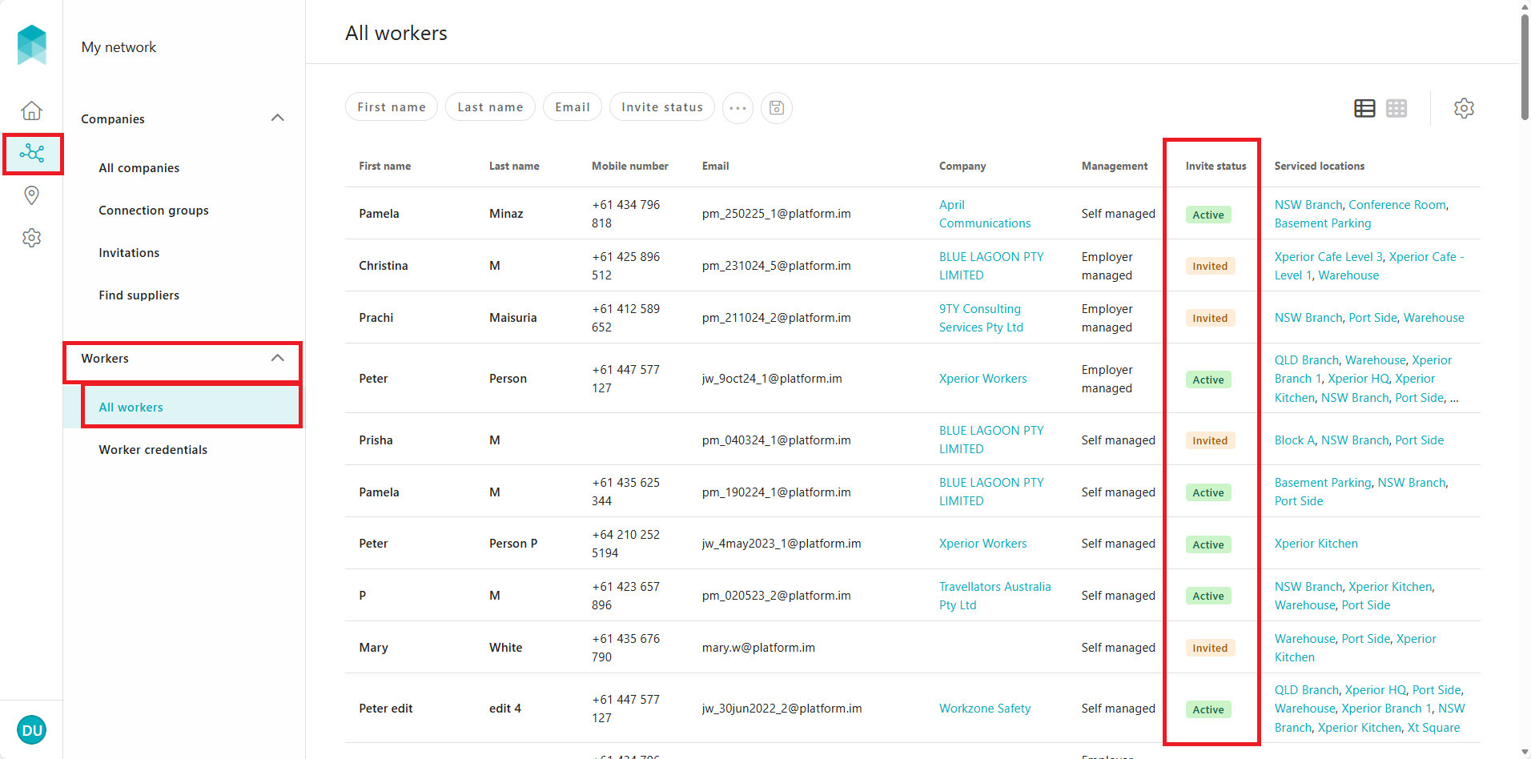1531x759 pixels.
Task: Open BLUE LAGOON PTY LIMITED in Christina row
Action: point(991,266)
